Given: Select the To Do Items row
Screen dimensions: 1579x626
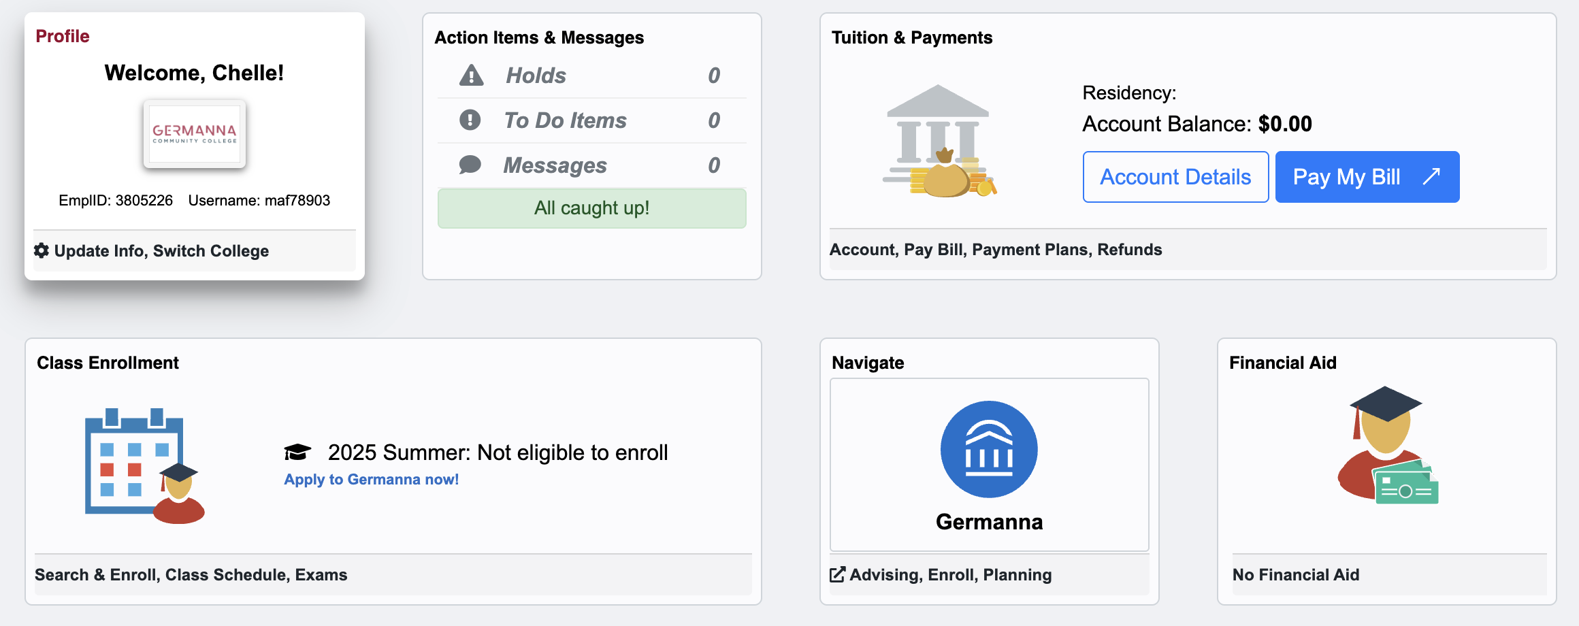Looking at the screenshot, I should (592, 120).
